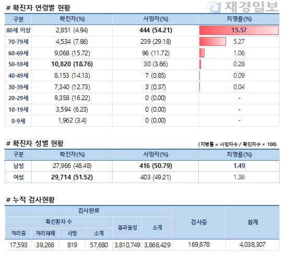Click the bold '1.49' fatality rate
This screenshot has height=254, width=286.
(239, 166)
